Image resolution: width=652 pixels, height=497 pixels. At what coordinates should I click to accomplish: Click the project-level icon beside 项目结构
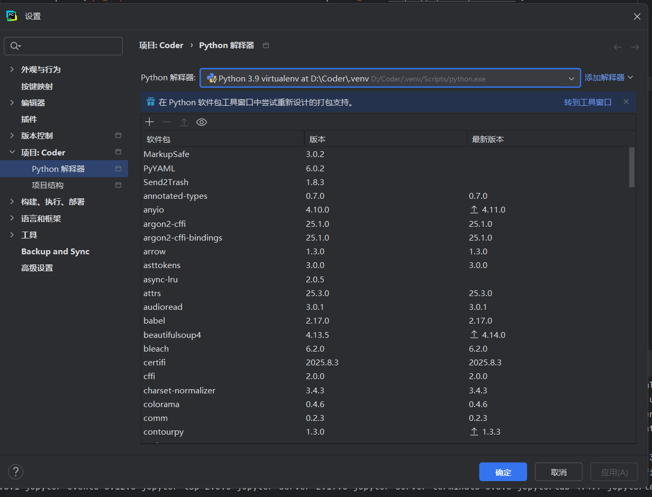(x=119, y=185)
